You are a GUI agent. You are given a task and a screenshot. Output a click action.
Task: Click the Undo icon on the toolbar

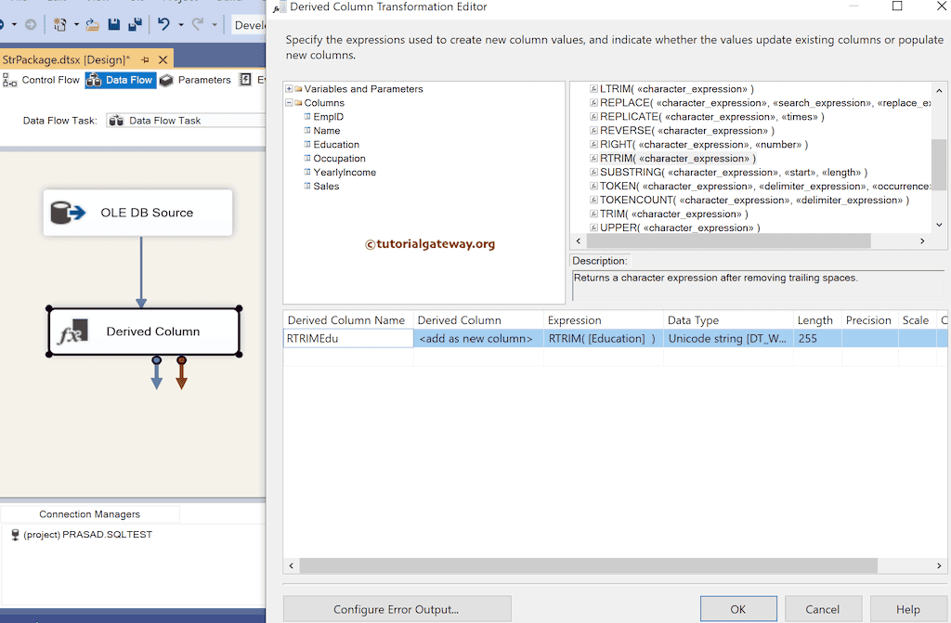coord(163,24)
